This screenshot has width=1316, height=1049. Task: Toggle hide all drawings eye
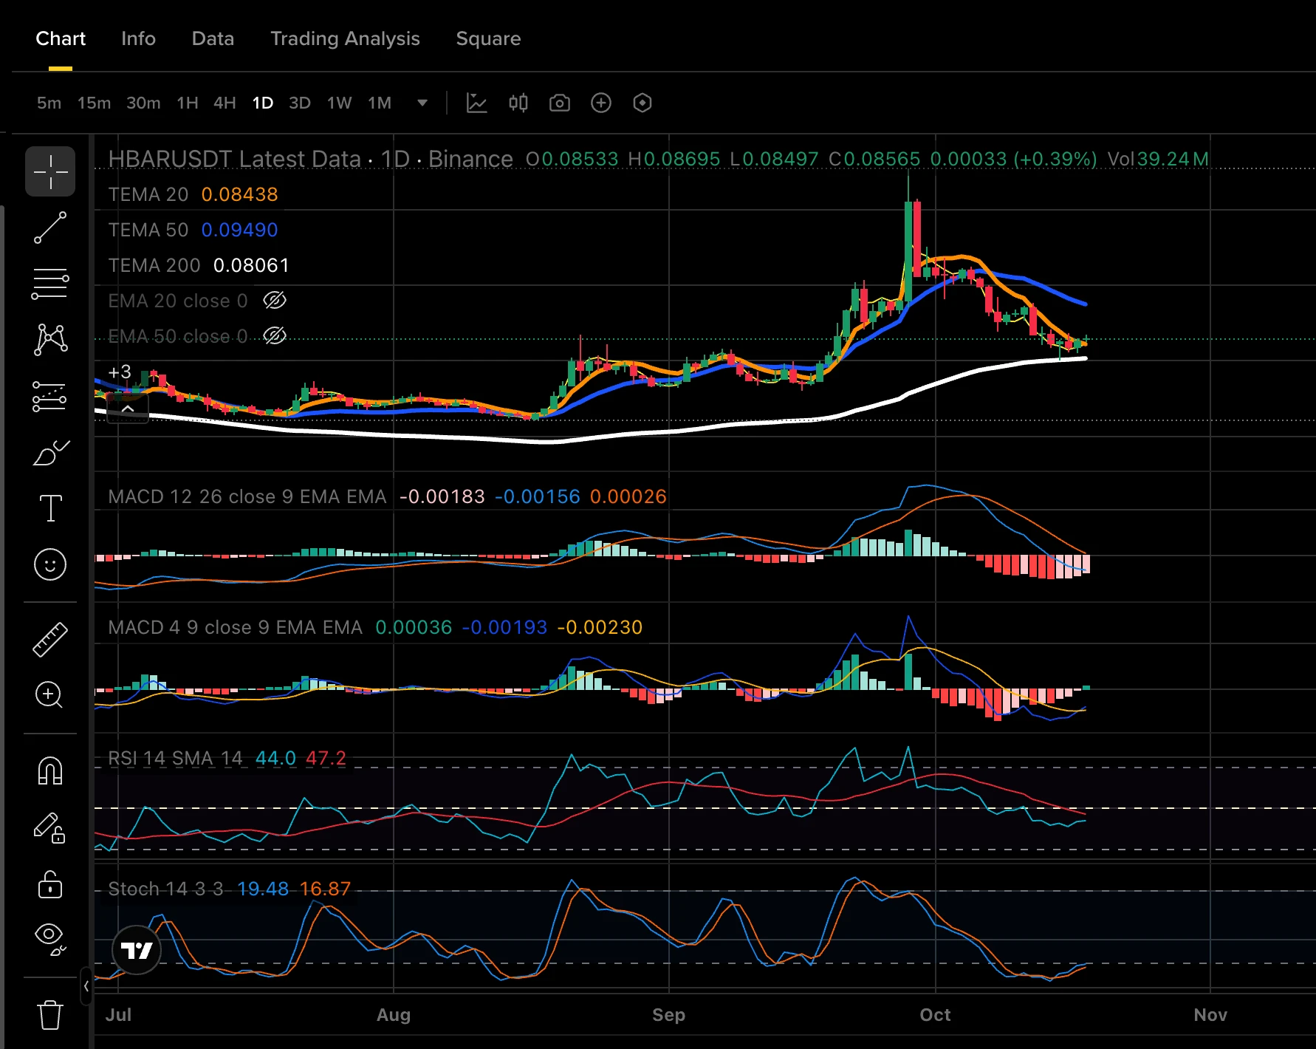[50, 939]
